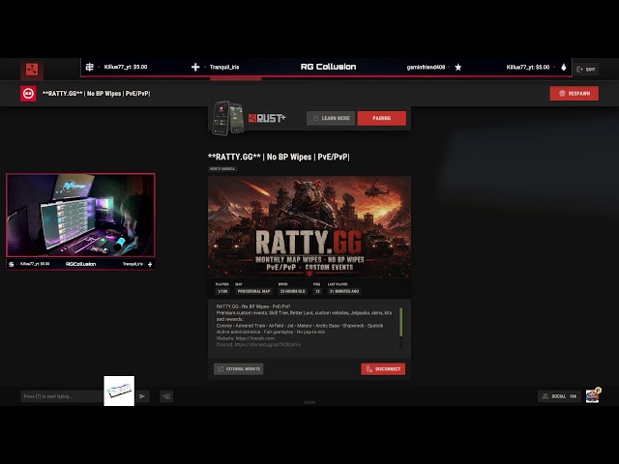Click the players count value '1/100'

[222, 291]
